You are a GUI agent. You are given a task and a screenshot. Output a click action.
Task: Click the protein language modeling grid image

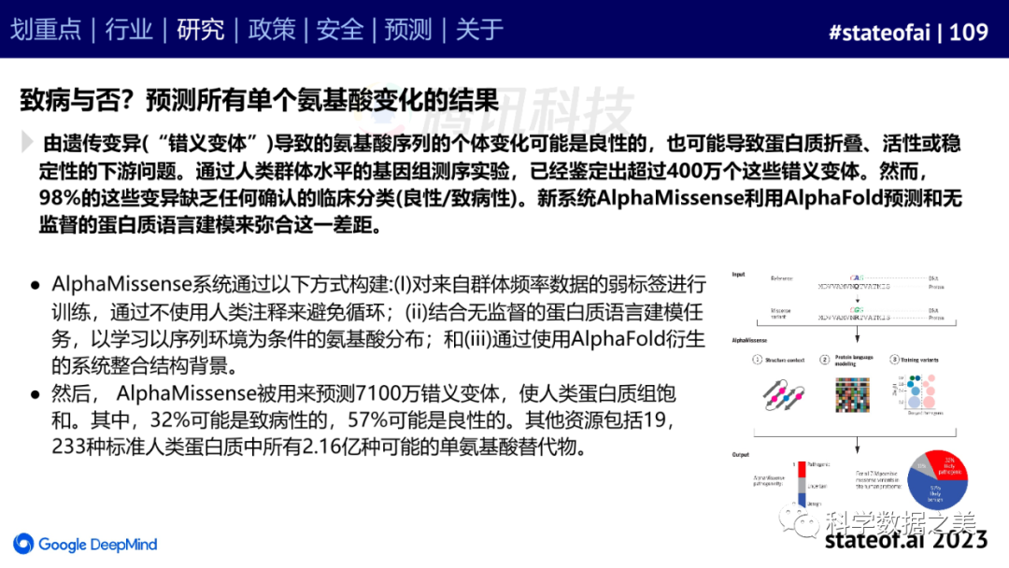[x=855, y=394]
